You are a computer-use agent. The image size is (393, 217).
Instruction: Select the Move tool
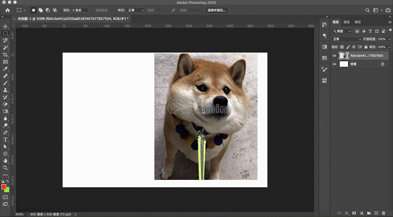pos(5,27)
